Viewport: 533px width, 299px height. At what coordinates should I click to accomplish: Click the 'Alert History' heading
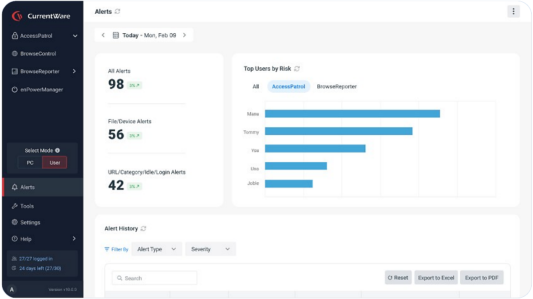click(121, 228)
